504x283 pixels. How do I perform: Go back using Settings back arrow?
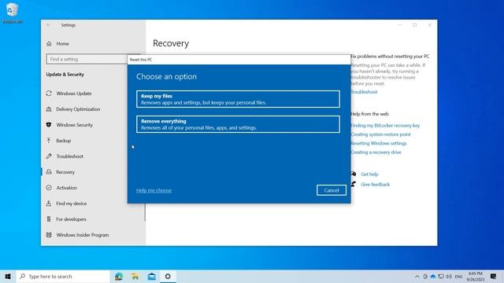pyautogui.click(x=49, y=25)
